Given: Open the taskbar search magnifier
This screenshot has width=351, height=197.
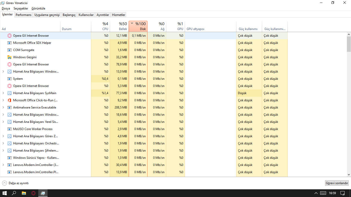Looking at the screenshot, I should point(14,193).
